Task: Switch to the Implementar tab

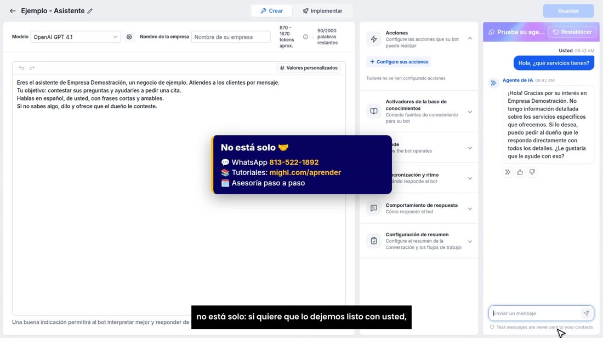Action: pos(322,11)
